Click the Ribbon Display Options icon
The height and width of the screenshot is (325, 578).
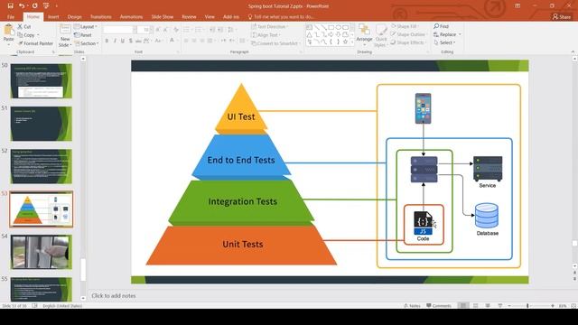pos(517,6)
